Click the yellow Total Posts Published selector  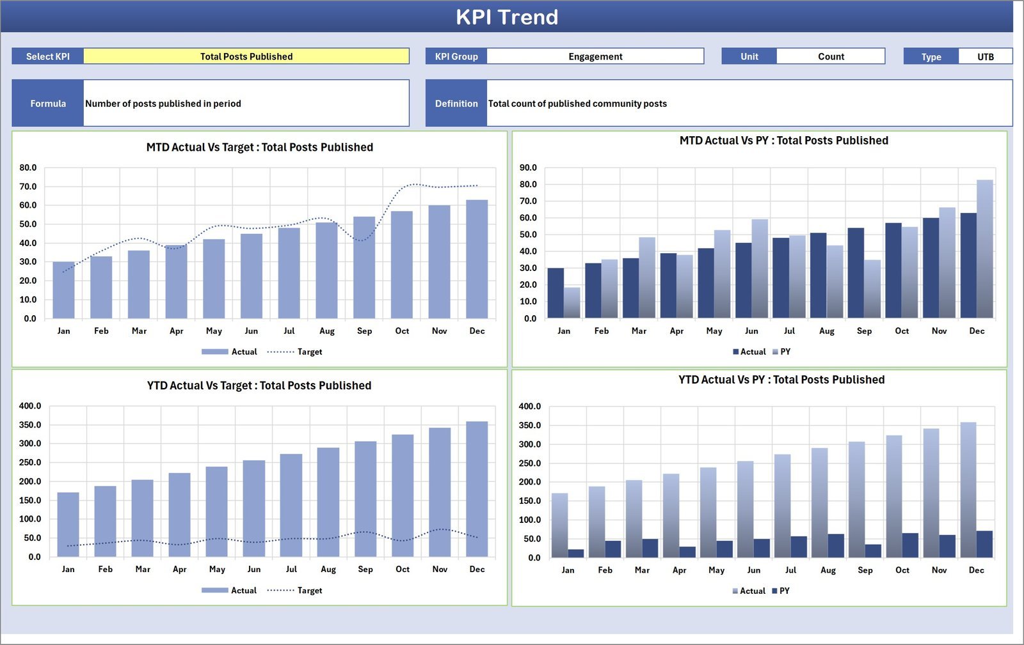point(246,56)
